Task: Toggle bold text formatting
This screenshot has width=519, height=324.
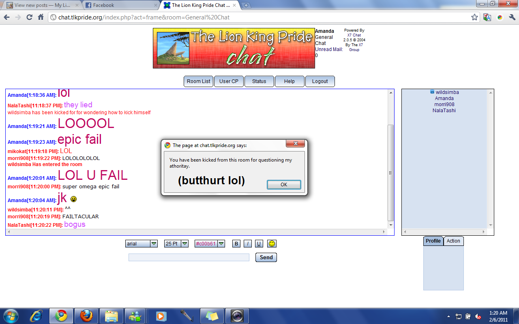Action: coord(236,243)
